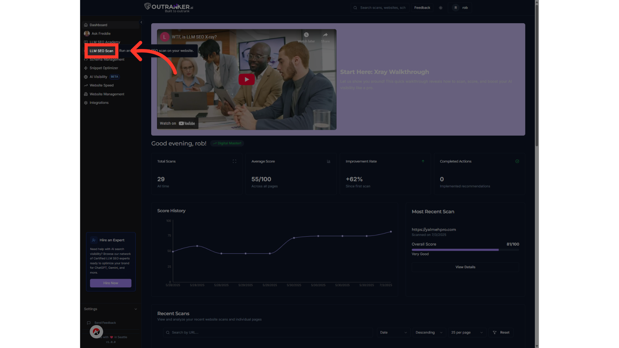Play the LLM SEO X-ray video
The width and height of the screenshot is (619, 348).
(246, 79)
